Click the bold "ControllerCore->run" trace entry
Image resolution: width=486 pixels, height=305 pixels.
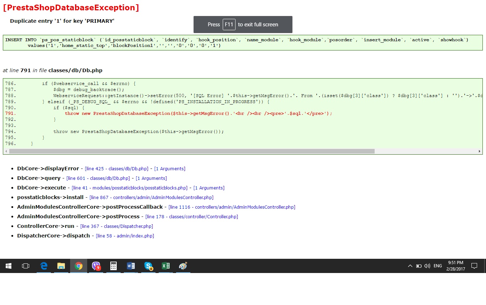(46, 226)
